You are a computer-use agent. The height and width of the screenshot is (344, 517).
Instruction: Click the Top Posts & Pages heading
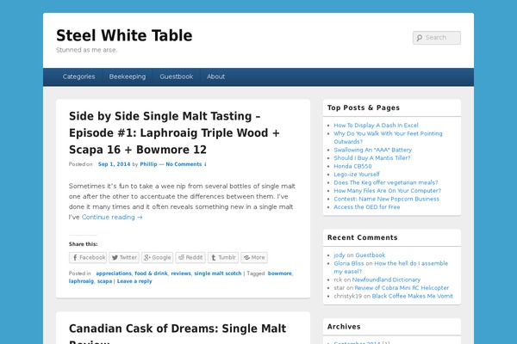pyautogui.click(x=364, y=108)
